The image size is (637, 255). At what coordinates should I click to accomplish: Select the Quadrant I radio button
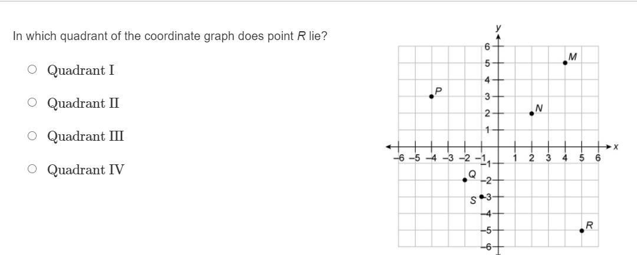pos(32,70)
